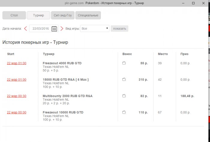Select the Турнир tab
The width and height of the screenshot is (210, 142).
click(x=38, y=15)
